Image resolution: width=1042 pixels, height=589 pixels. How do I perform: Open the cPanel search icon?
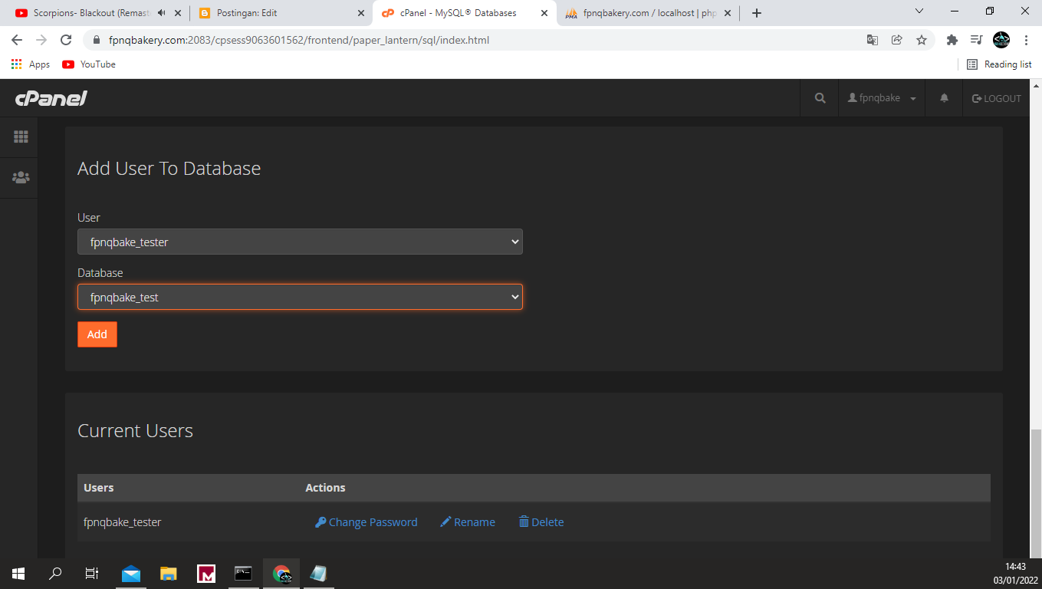(x=820, y=98)
